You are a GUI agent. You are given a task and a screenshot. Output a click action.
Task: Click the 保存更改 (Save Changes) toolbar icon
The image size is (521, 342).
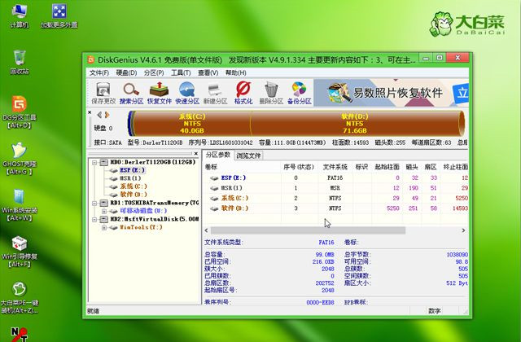click(x=103, y=92)
